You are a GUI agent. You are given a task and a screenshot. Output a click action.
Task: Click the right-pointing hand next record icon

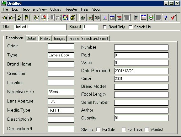pos(12,18)
